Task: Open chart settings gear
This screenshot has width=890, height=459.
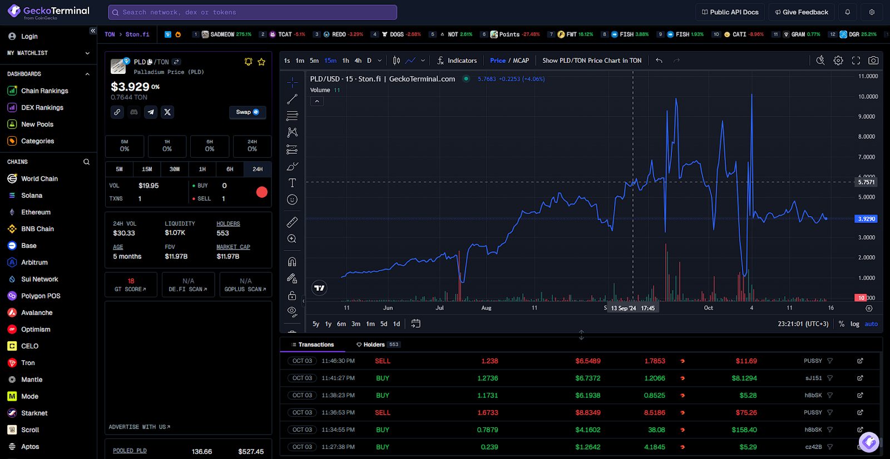Action: coord(838,61)
